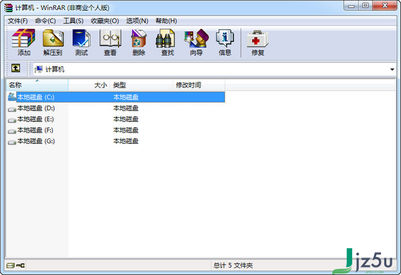Open the 工具(S) menu
This screenshot has width=401, height=275.
point(74,21)
